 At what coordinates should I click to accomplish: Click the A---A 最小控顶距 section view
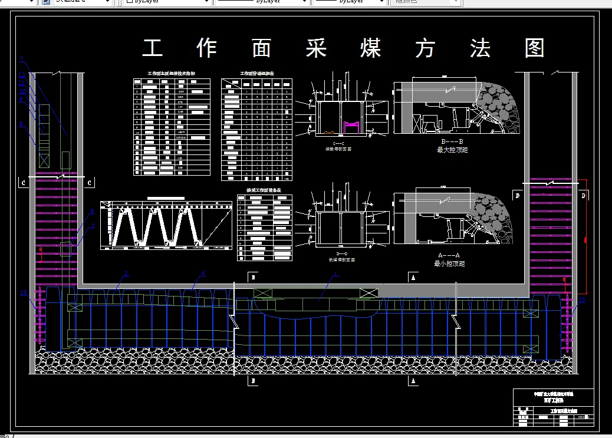point(451,224)
